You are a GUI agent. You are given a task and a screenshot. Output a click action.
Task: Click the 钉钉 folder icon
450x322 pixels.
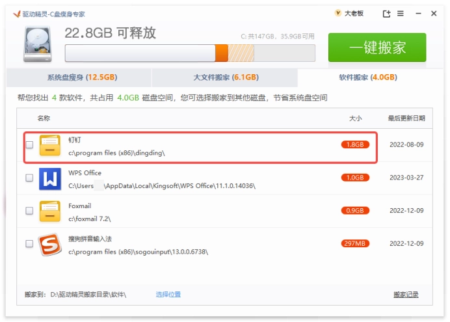pos(49,146)
